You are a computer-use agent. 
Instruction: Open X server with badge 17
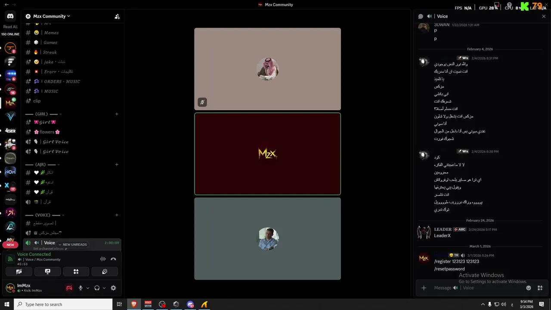(10, 186)
